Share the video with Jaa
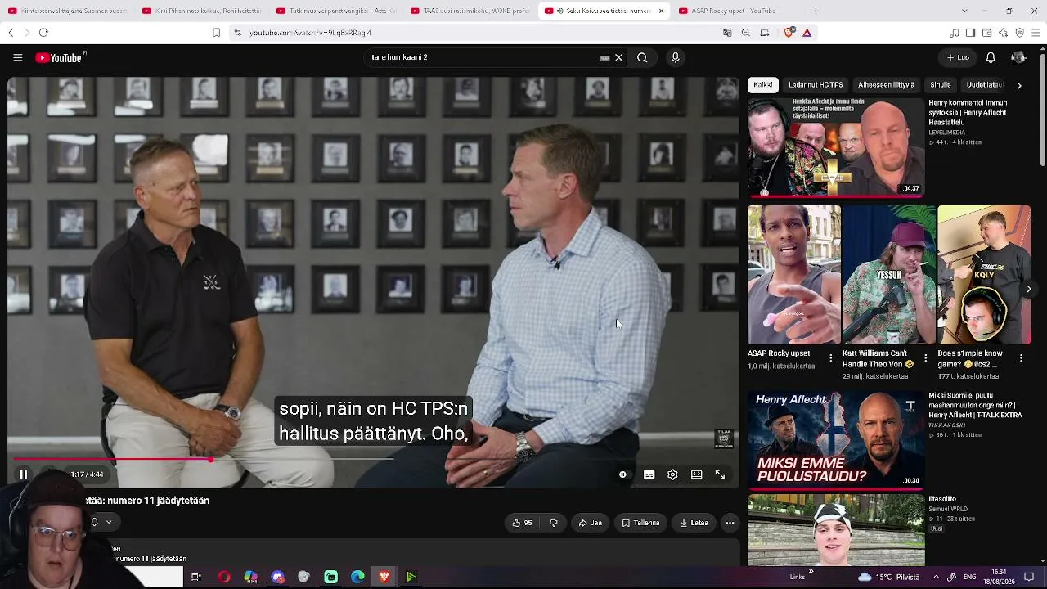 point(591,523)
